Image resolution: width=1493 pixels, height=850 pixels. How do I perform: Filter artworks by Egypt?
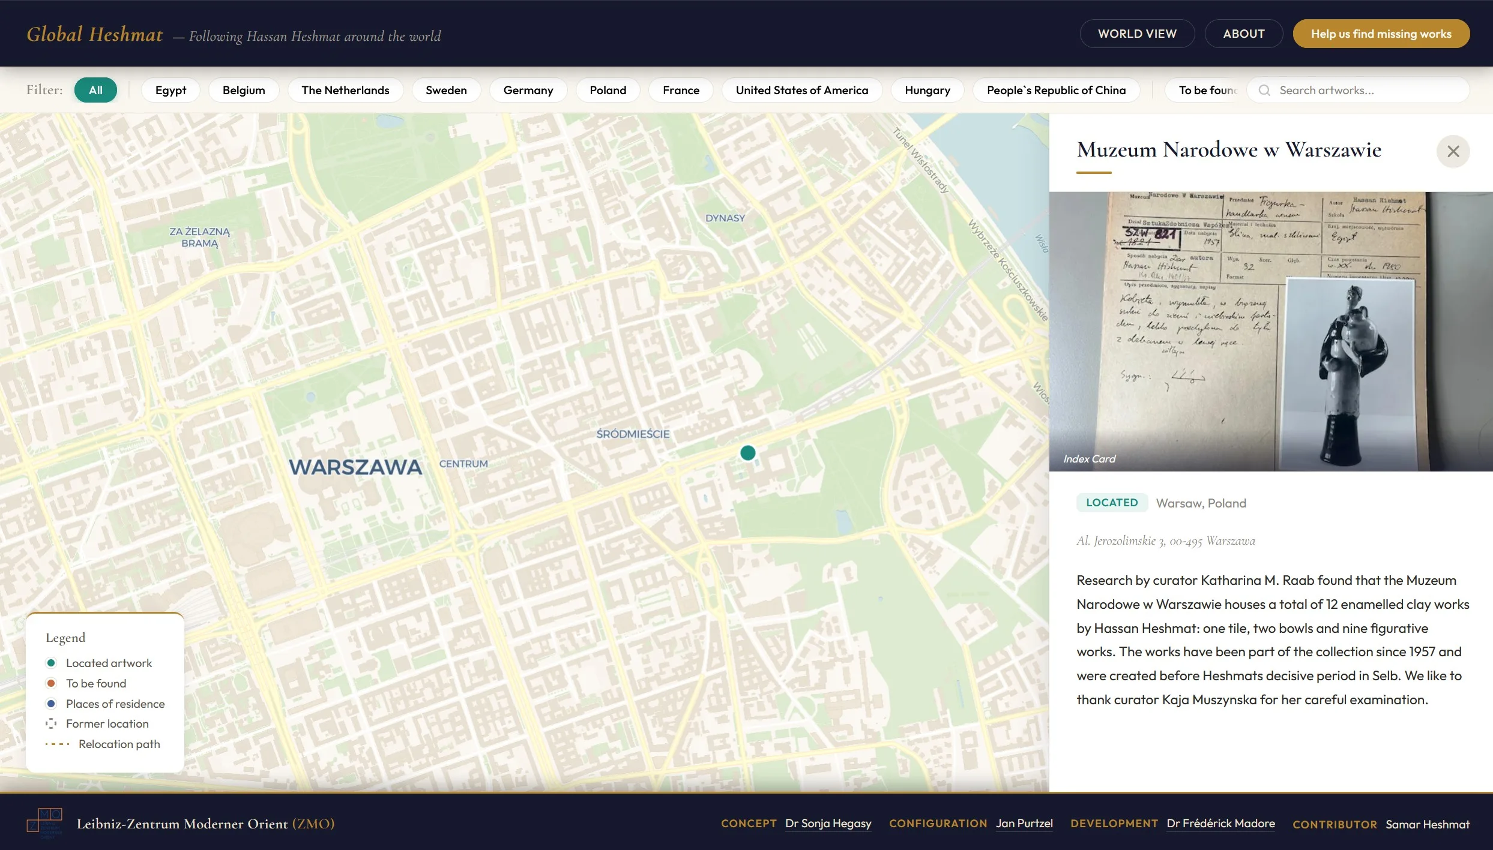[x=170, y=90]
